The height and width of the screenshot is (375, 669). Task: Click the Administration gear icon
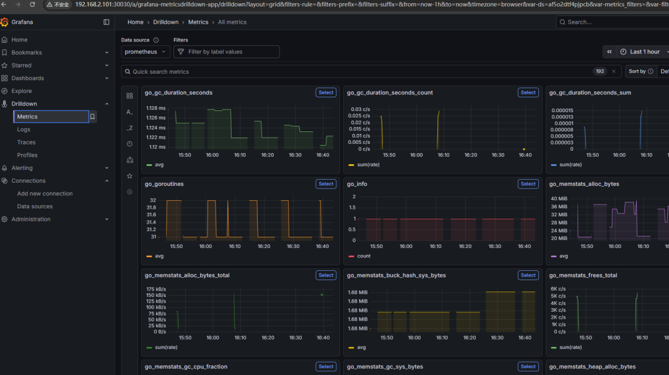[5, 219]
